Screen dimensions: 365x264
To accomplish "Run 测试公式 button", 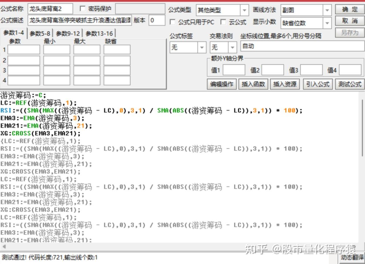I will [x=350, y=84].
